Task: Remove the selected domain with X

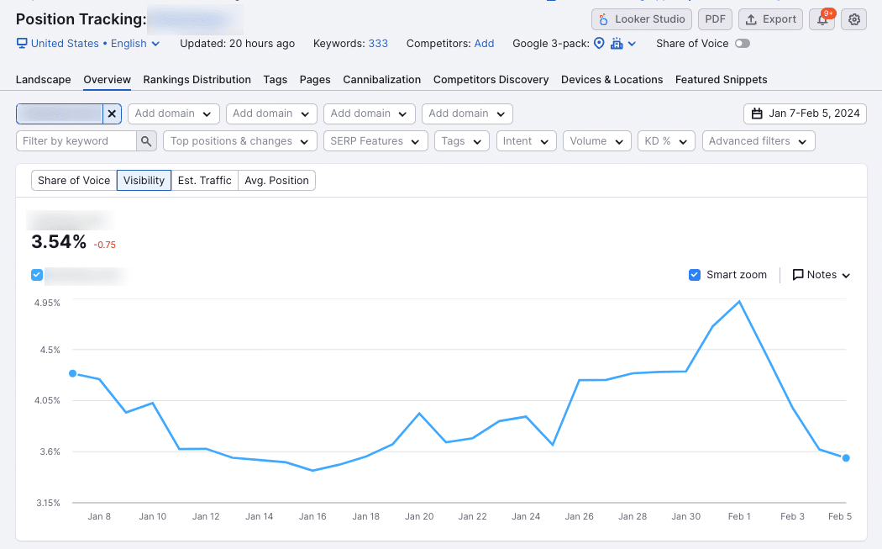Action: [112, 113]
